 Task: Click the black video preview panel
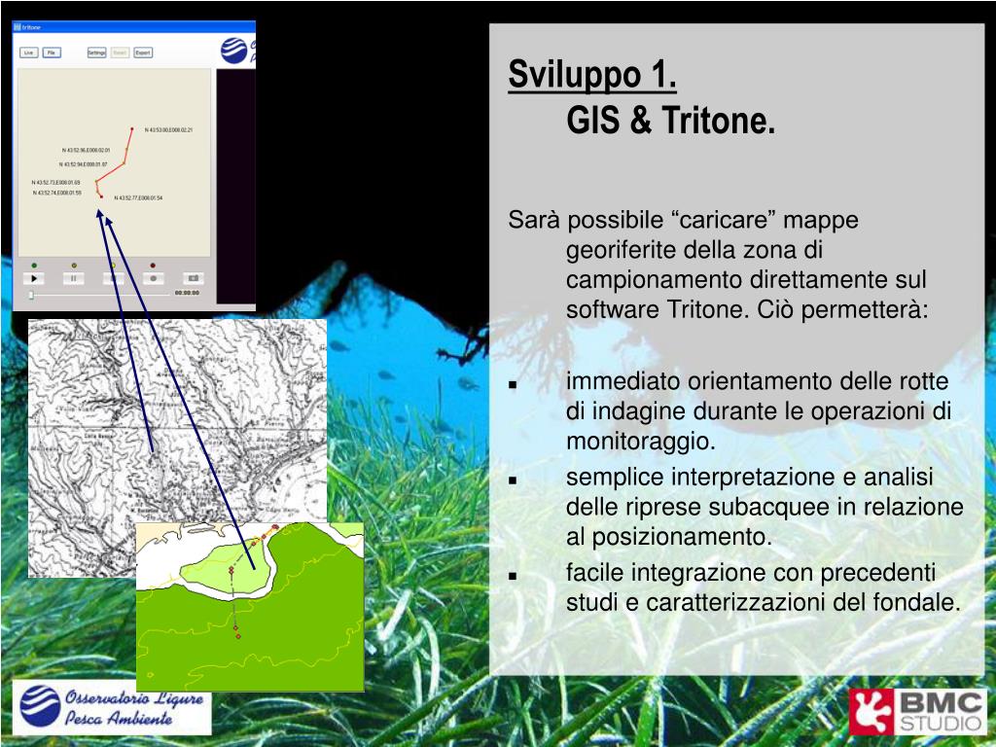[235, 187]
